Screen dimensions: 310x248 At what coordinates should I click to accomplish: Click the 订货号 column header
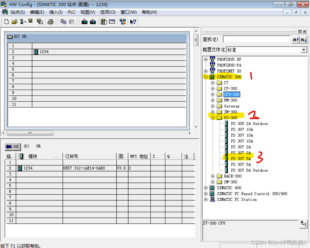(x=89, y=156)
